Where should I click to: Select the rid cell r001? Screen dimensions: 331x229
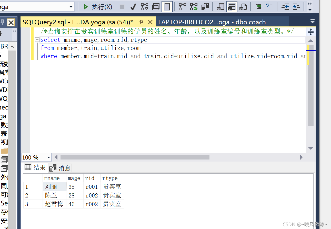tap(92, 187)
